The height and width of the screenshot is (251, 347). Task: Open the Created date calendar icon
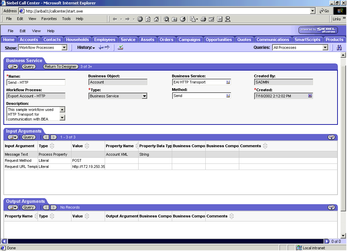[x=310, y=96]
